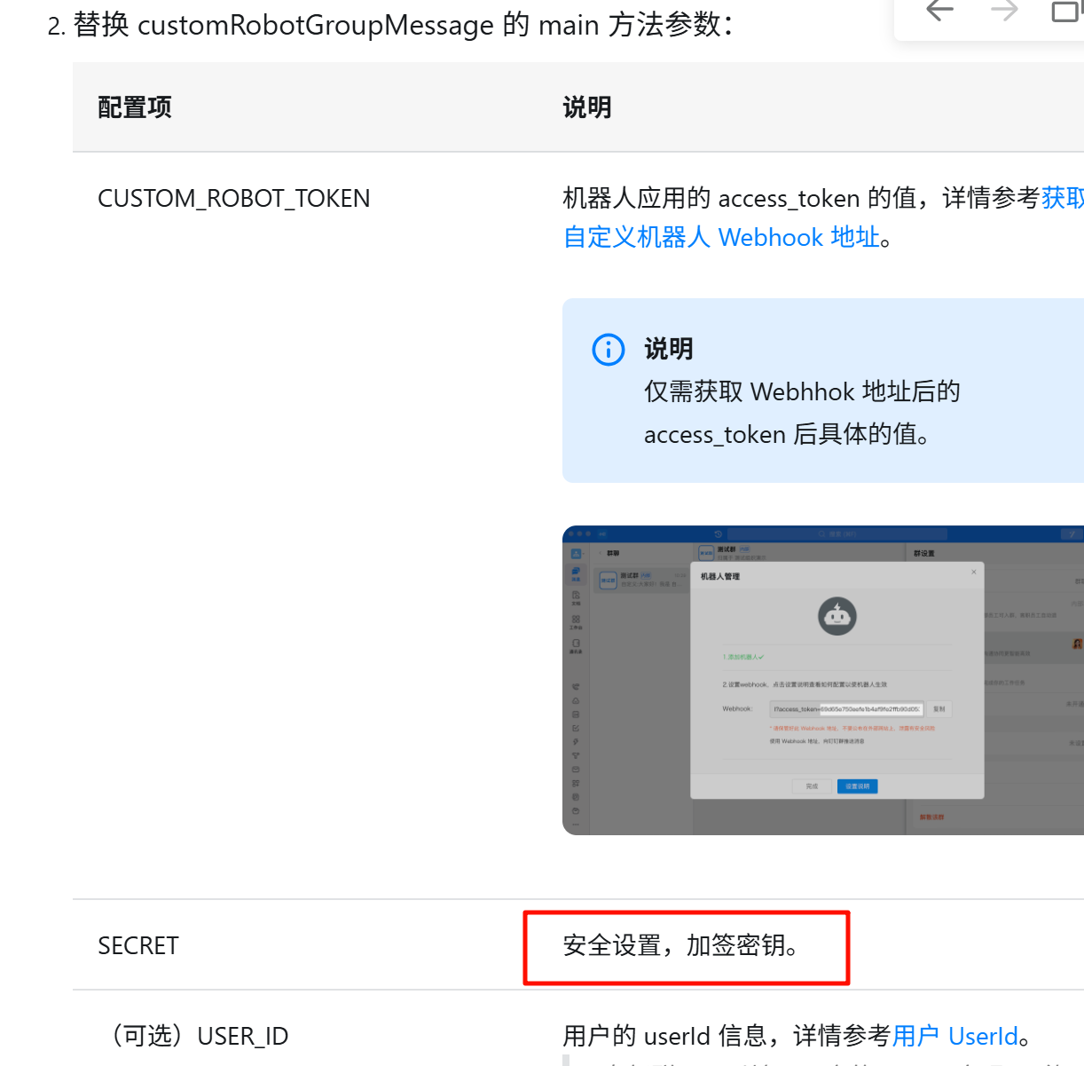The height and width of the screenshot is (1066, 1084).
Task: Click the history clock icon beside search bar
Action: coord(718,534)
